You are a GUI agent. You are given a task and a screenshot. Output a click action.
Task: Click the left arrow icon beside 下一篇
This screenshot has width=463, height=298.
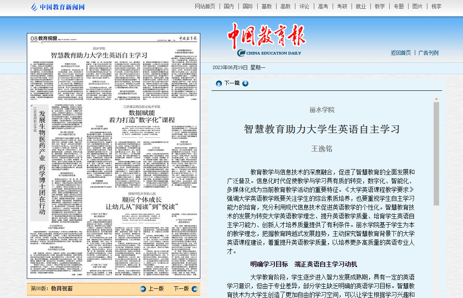click(219, 83)
